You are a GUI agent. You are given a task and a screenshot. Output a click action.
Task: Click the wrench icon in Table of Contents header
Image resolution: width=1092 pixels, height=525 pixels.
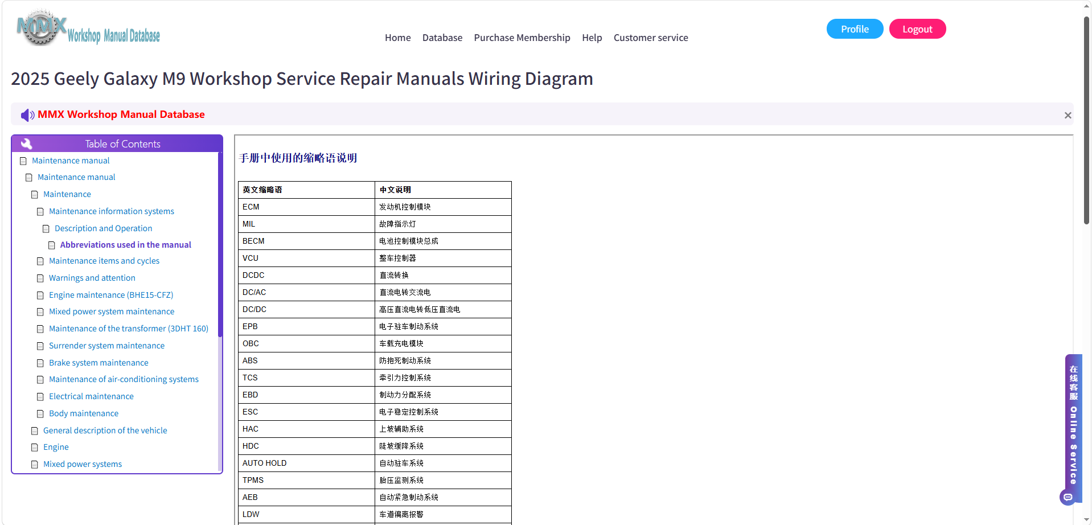tap(26, 143)
